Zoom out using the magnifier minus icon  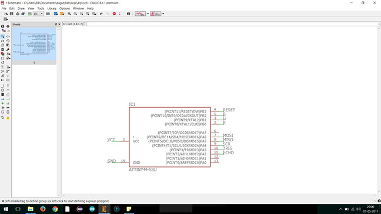(82, 14)
